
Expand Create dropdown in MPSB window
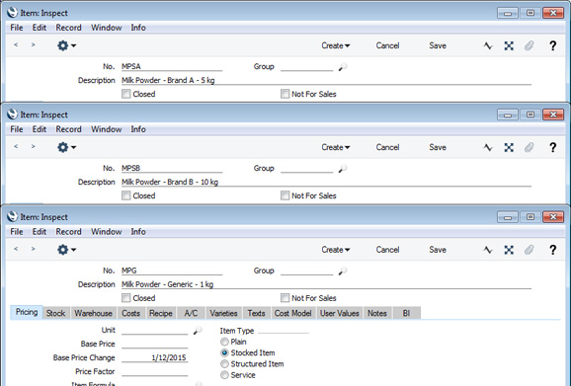coord(336,147)
